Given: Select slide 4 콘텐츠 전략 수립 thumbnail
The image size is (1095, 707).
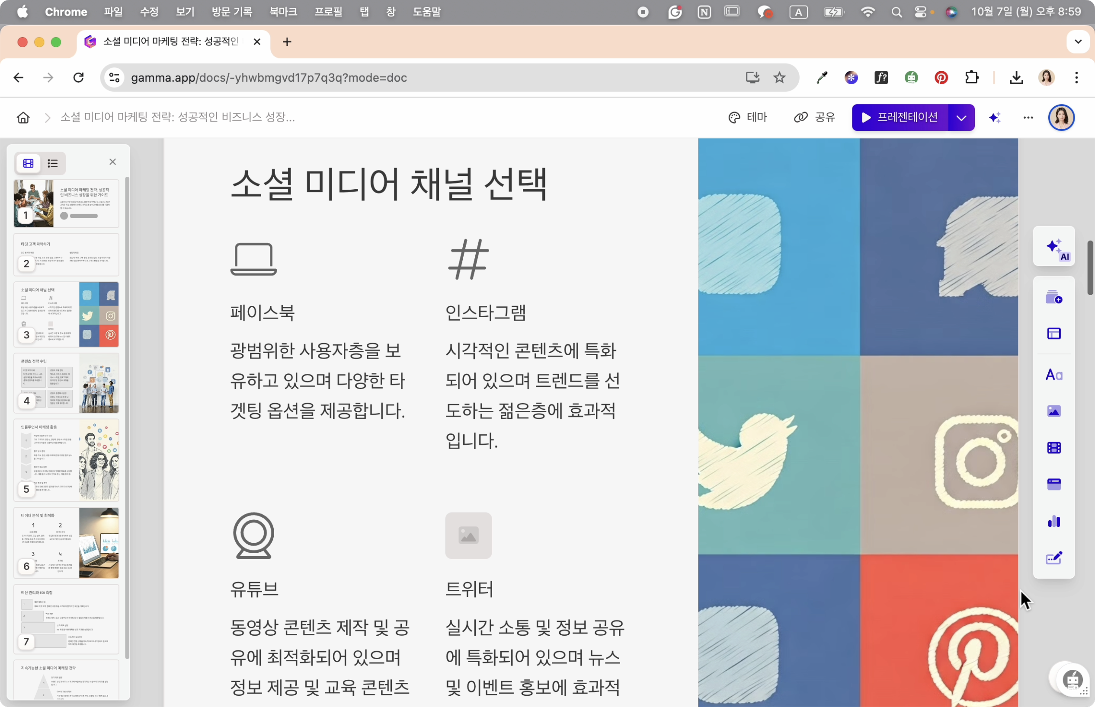Looking at the screenshot, I should click(x=66, y=383).
